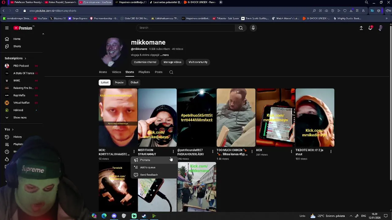Open Steam from the taskbar
Viewport: 392px width, 220px height.
pyautogui.click(x=144, y=216)
